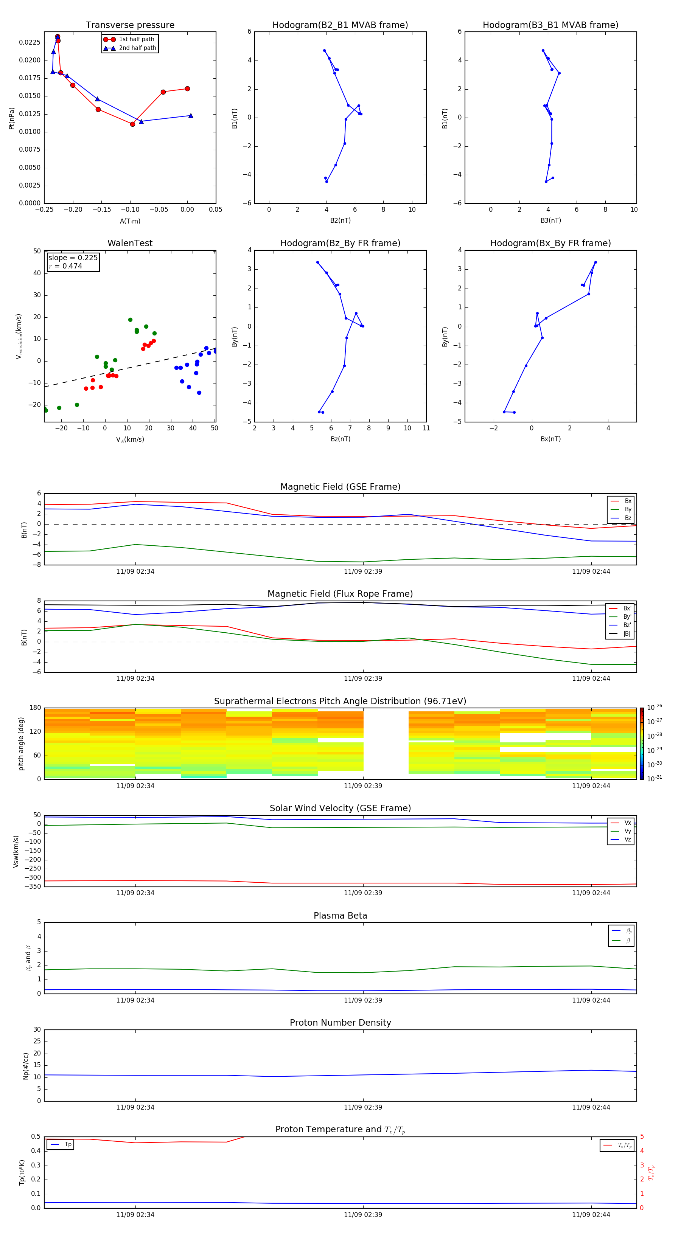Image resolution: width=681 pixels, height=1248 pixels.
Task: Click the 'Bz(nT)' x-axis label
Action: (x=340, y=439)
